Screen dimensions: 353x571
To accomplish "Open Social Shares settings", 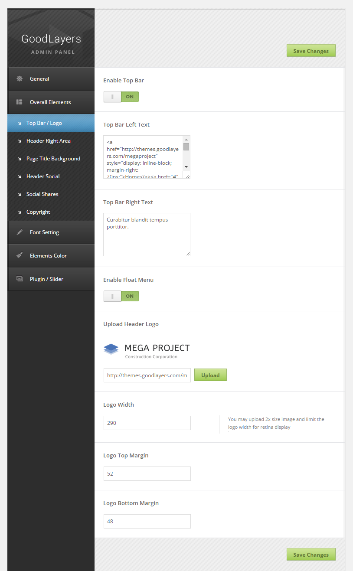I will (42, 194).
